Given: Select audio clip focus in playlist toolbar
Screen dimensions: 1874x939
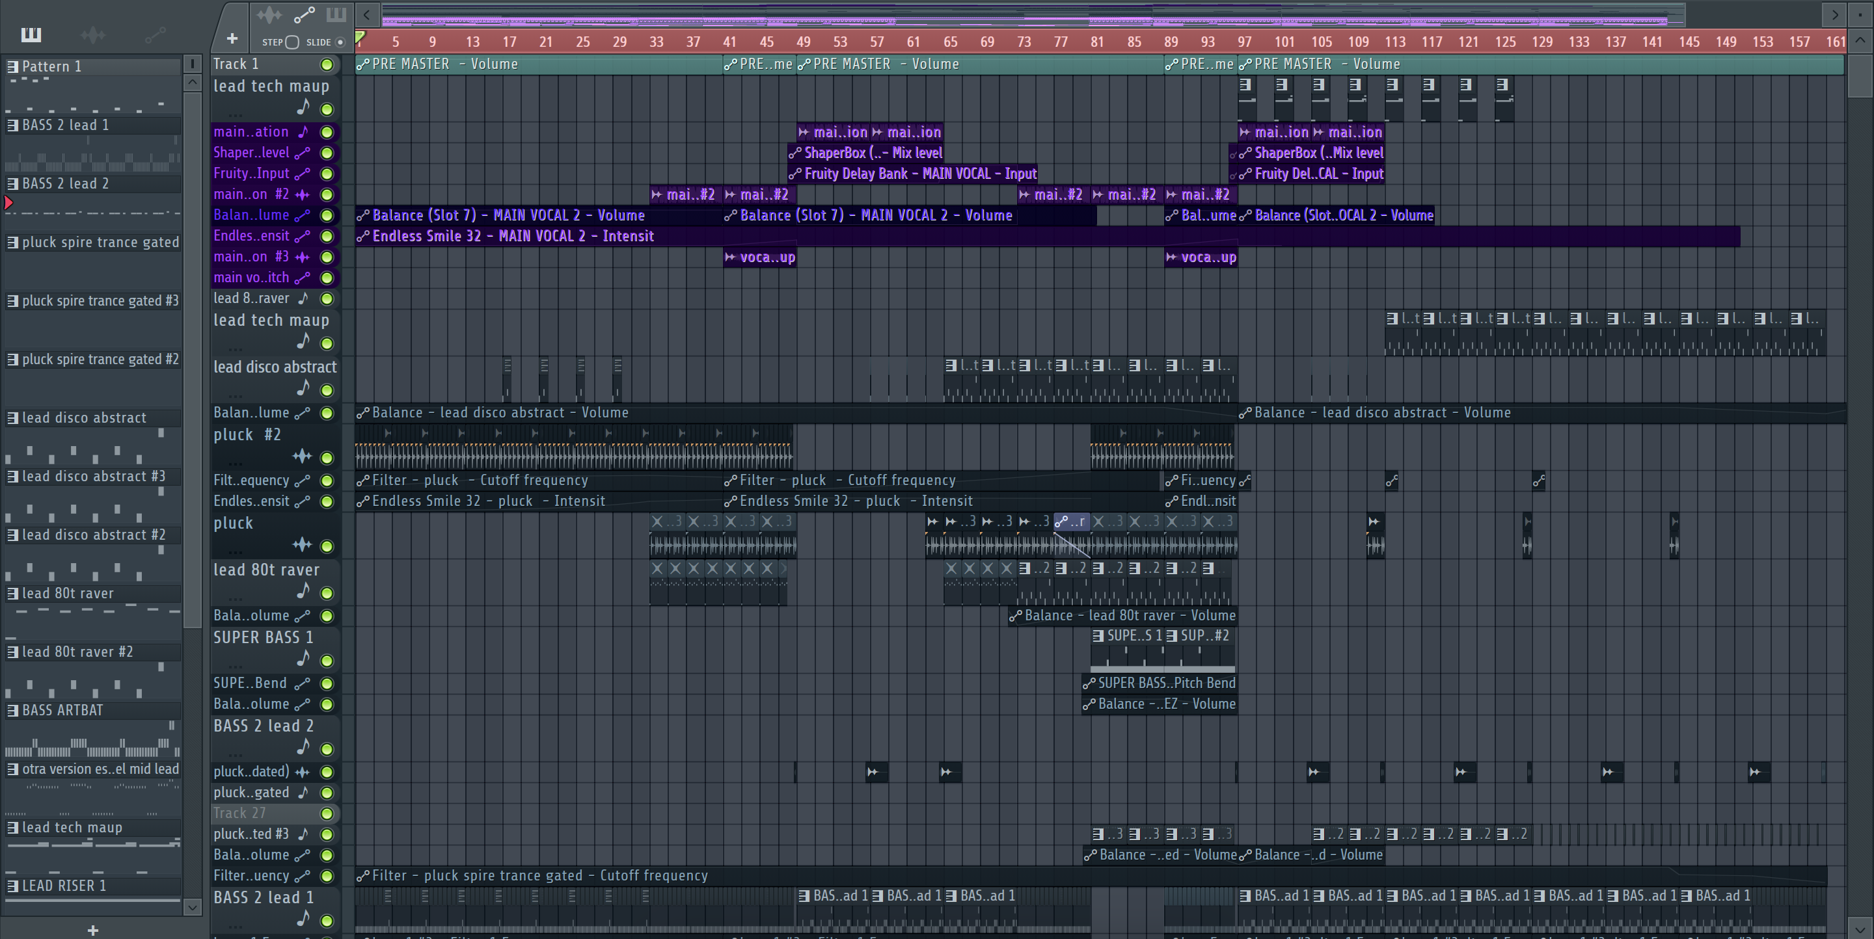Looking at the screenshot, I should pyautogui.click(x=269, y=14).
